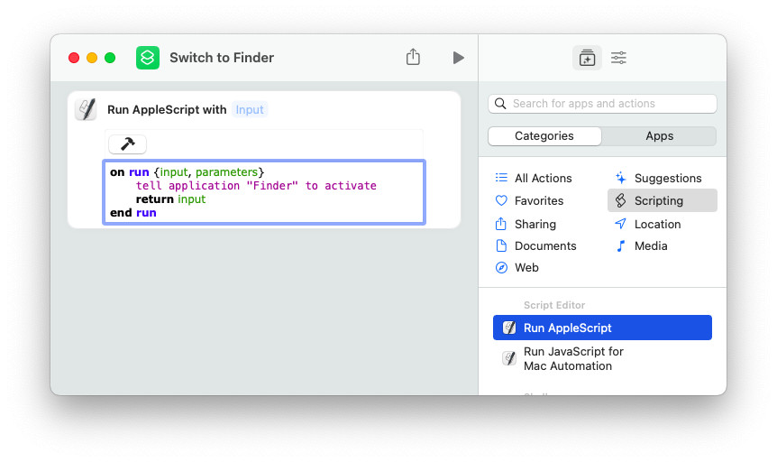Click the Script Editor icon in action header
The height and width of the screenshot is (462, 777).
[x=86, y=109]
